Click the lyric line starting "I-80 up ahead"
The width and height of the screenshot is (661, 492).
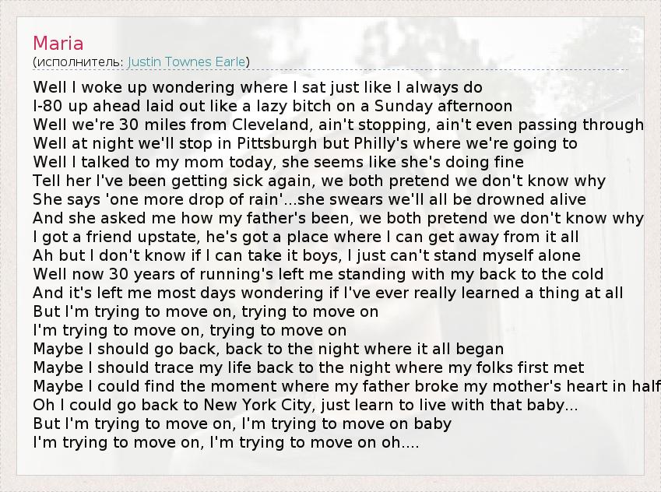point(272,106)
